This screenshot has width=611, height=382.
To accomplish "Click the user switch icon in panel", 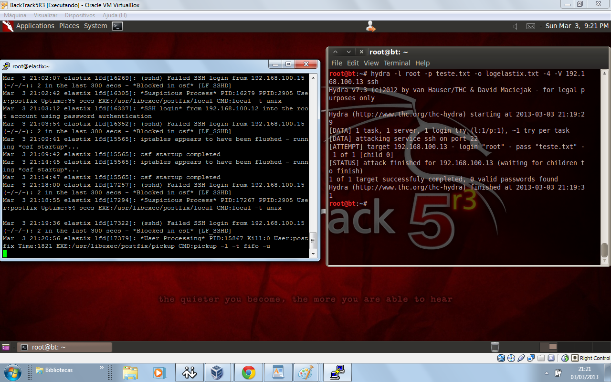I will pos(371,26).
